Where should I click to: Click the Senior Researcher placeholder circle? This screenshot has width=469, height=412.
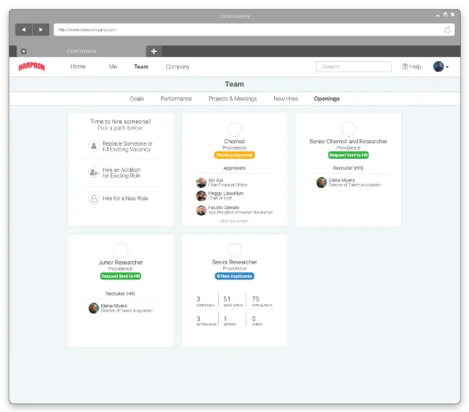[234, 250]
